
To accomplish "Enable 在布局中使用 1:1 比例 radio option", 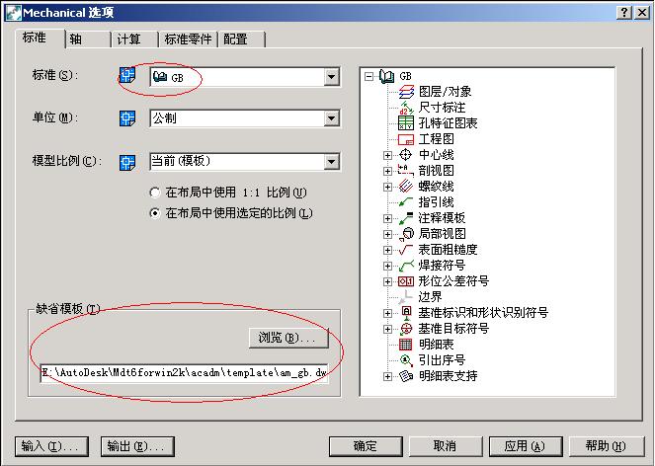I will pos(155,193).
